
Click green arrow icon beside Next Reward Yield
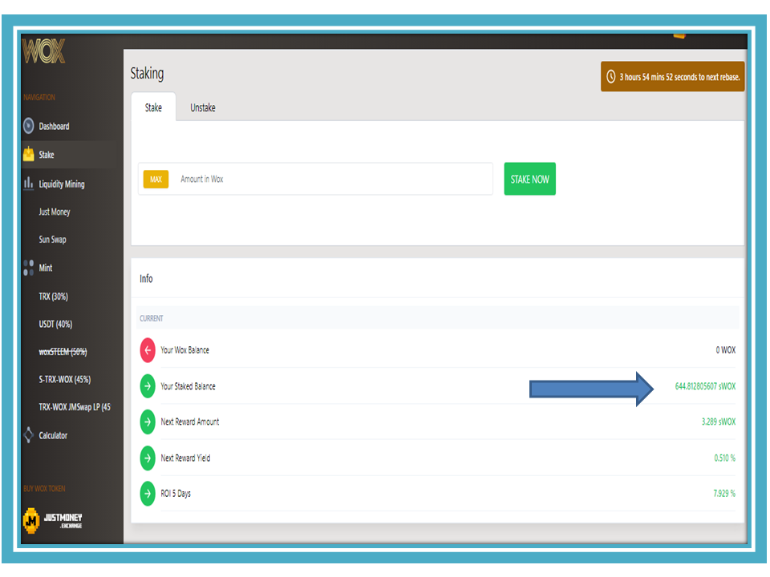[148, 458]
